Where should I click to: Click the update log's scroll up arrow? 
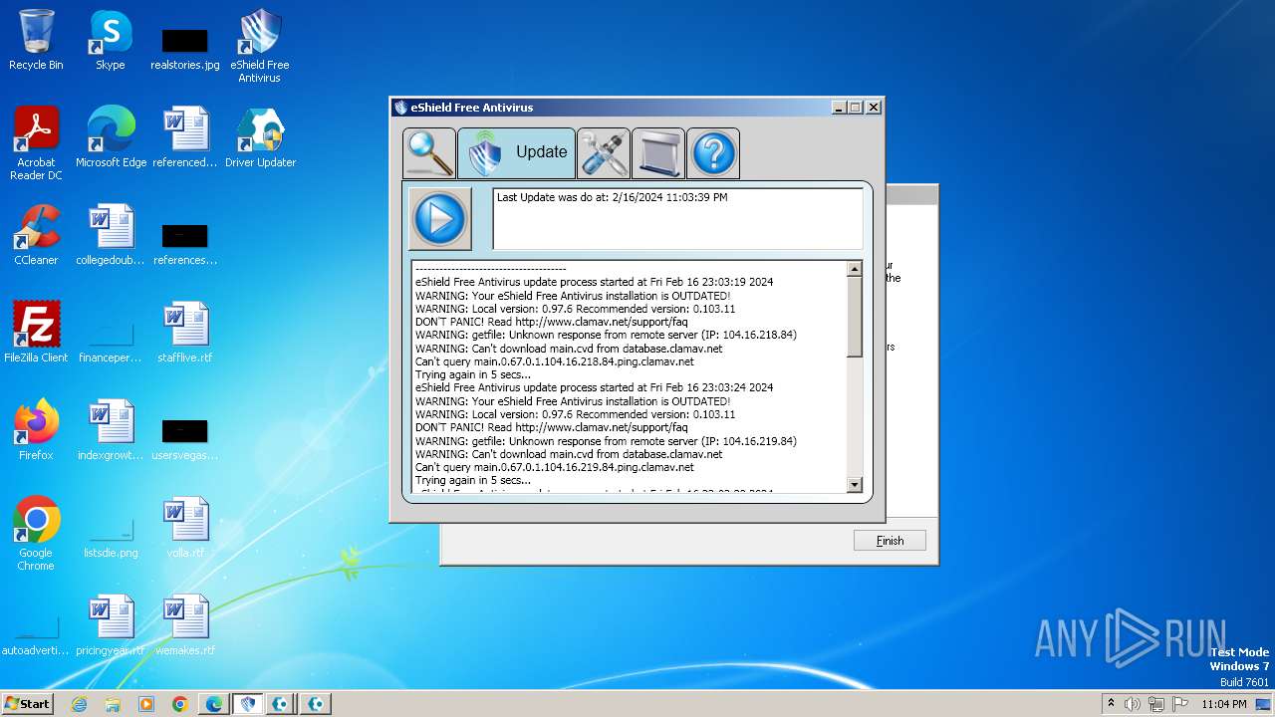tap(854, 269)
